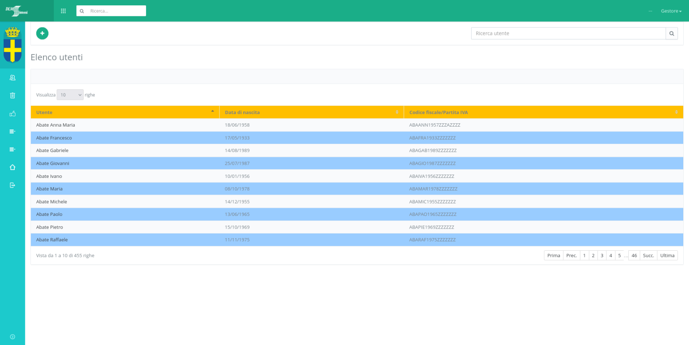Open the rows-per-page dropdown showing 10

(x=70, y=95)
